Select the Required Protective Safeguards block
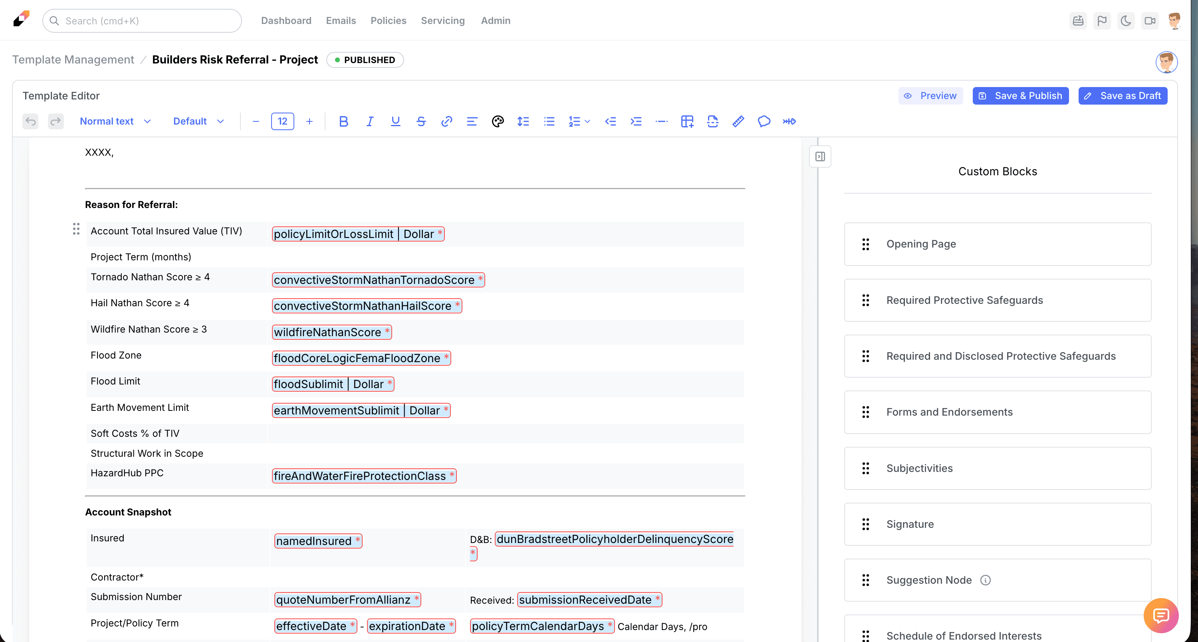Screen dimensions: 1198x642 pyautogui.click(x=998, y=300)
